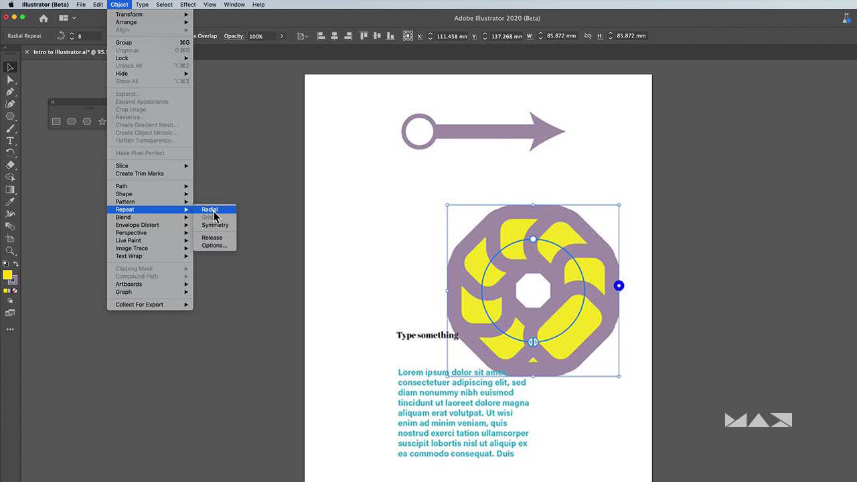
Task: Choose the Eraser tool
Action: coord(10,165)
